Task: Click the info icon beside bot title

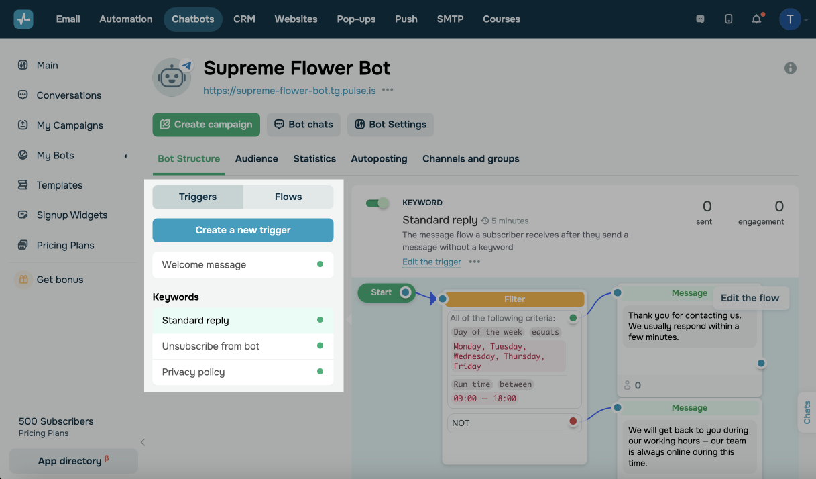Action: click(791, 68)
